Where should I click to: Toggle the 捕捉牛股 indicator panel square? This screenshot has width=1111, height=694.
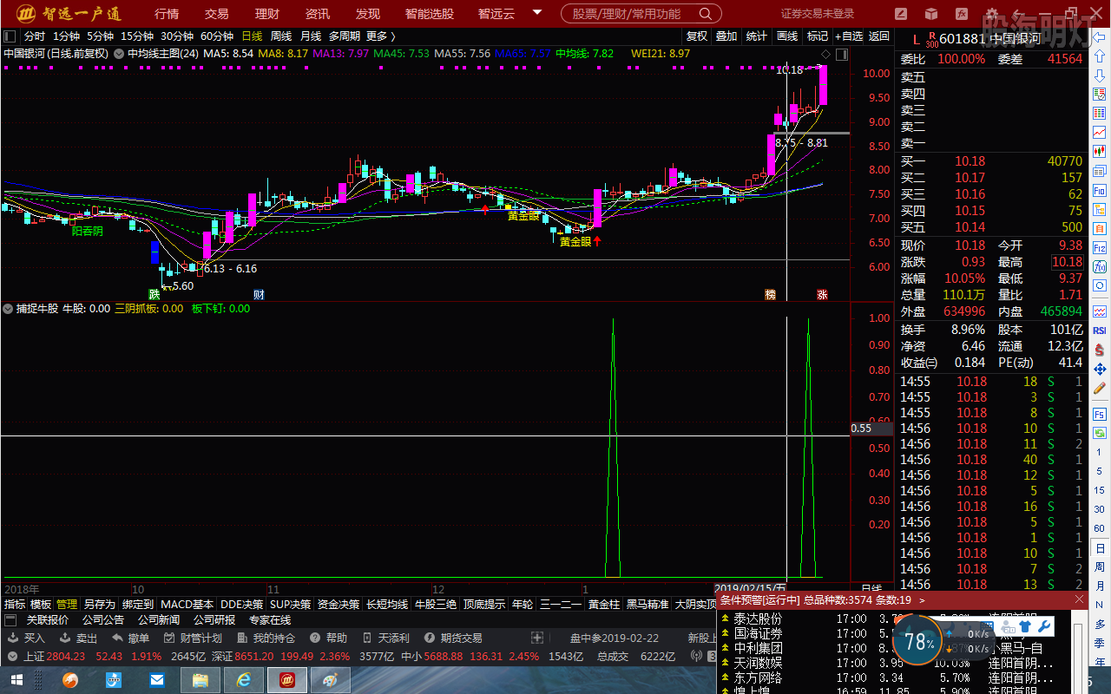8,308
